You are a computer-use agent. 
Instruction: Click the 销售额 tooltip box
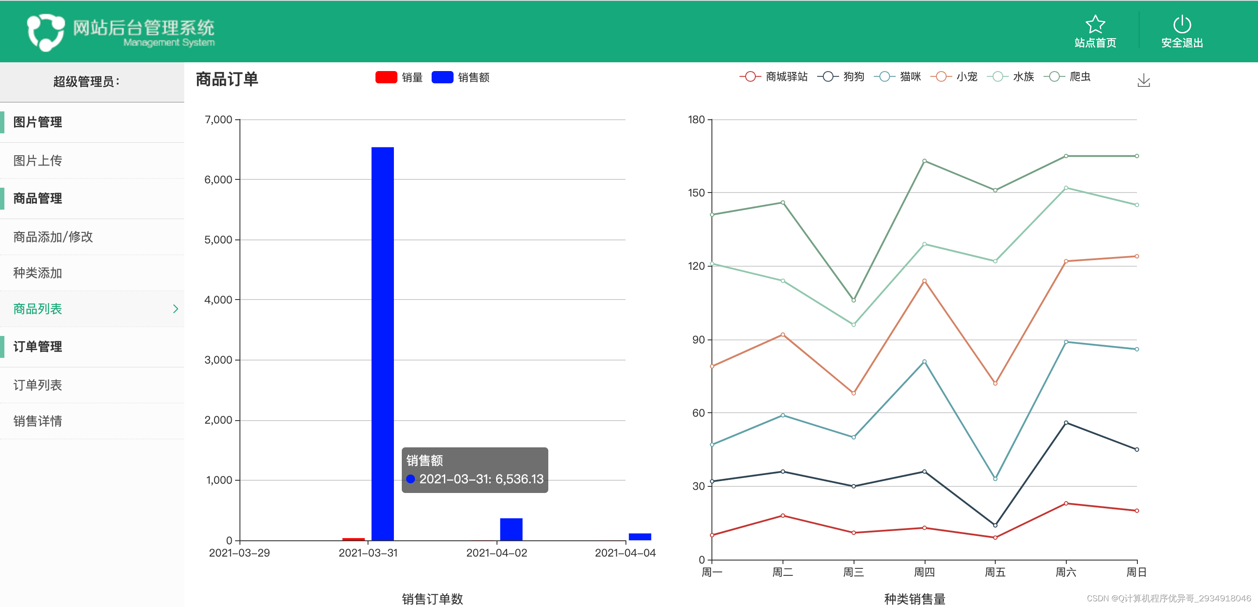pos(475,470)
